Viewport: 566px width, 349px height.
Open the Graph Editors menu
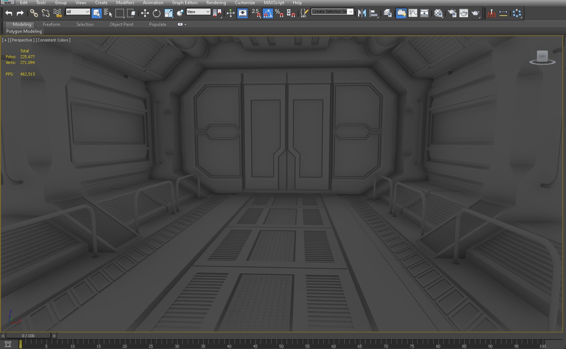(185, 3)
